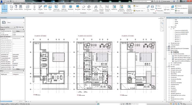Screen dimensions: 192x105
Task: Select 01 - PLANTAS sheet in browser
Action: pos(175,52)
